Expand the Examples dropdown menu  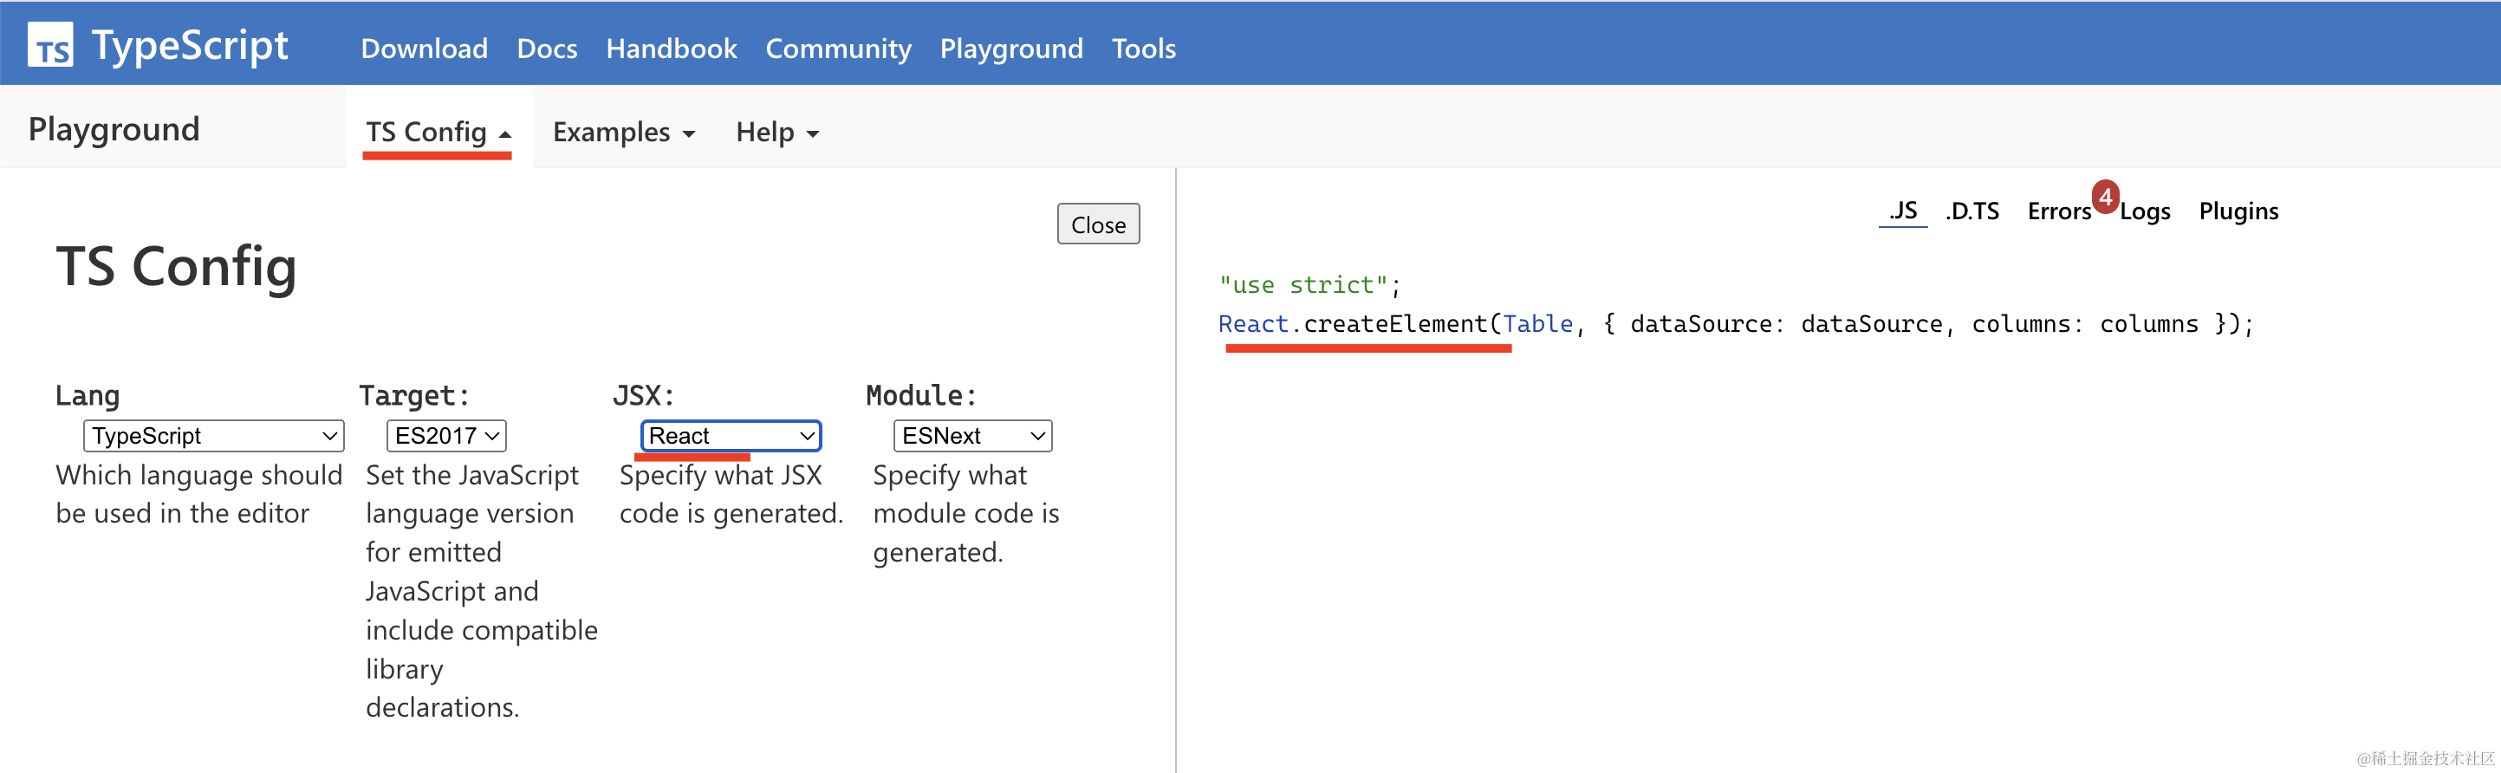[623, 132]
